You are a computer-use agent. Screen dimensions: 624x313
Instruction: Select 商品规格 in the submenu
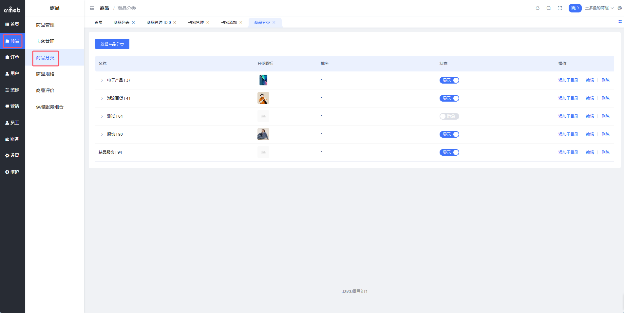tap(45, 74)
